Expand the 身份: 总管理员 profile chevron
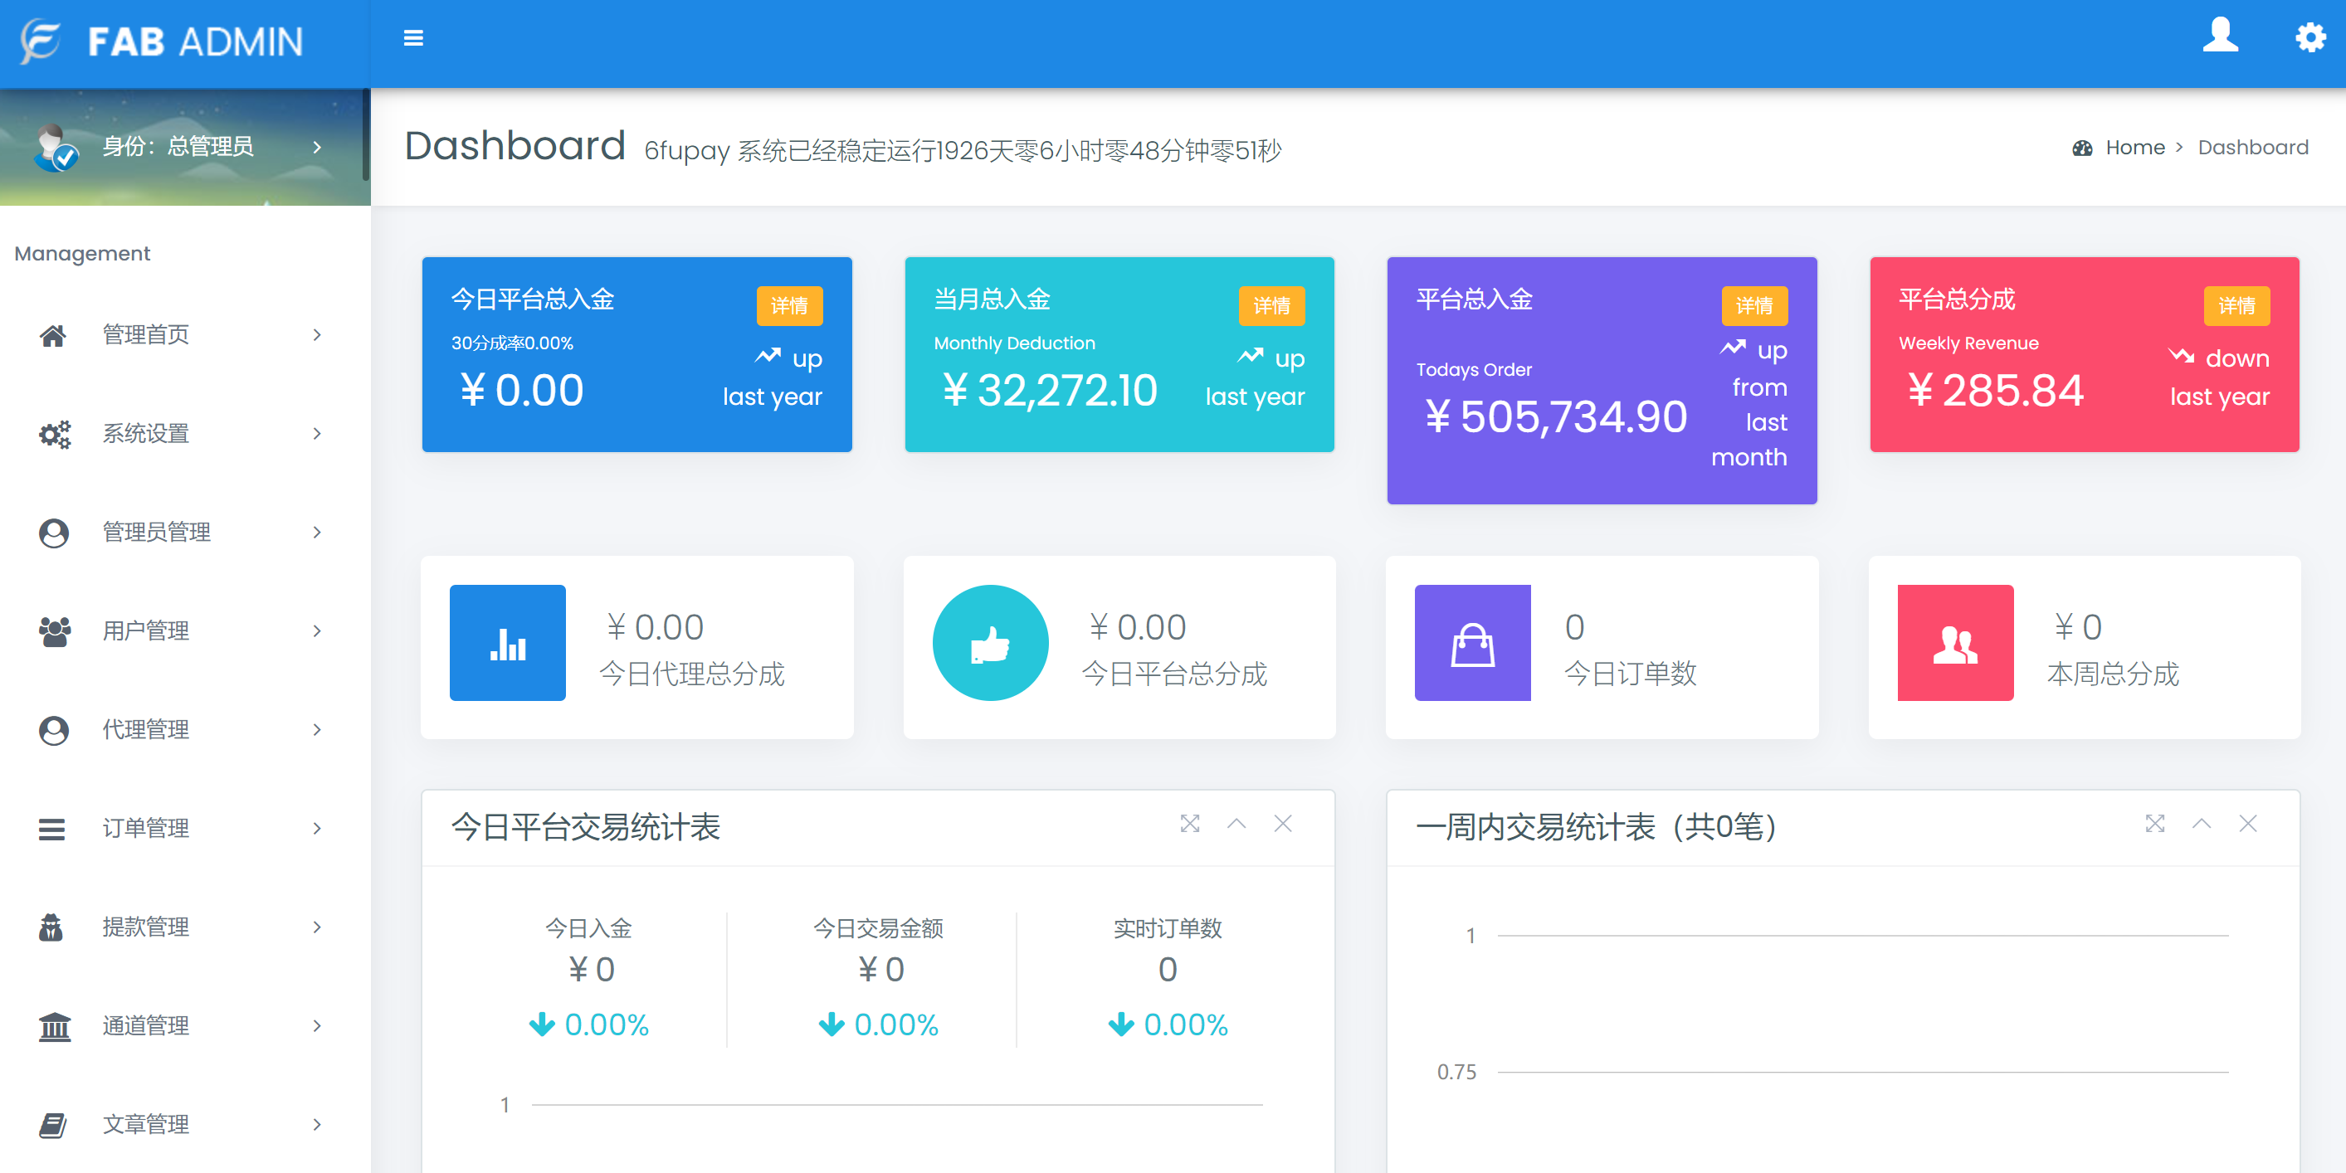Screen dimensions: 2346x1173 click(317, 147)
